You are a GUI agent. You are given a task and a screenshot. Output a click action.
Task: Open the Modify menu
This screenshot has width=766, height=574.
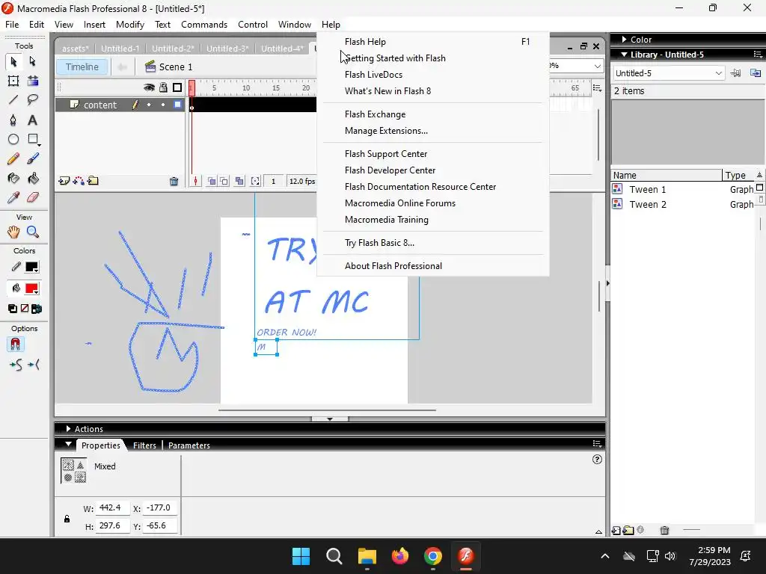click(x=130, y=25)
